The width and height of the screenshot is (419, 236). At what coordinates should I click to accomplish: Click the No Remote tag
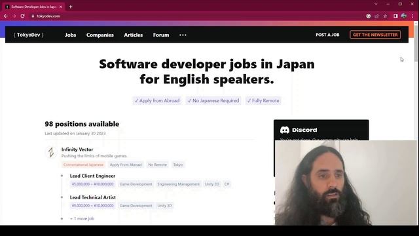[x=157, y=165]
